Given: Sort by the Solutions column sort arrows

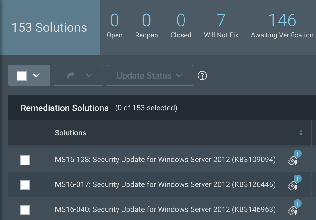Looking at the screenshot, I should (x=301, y=133).
